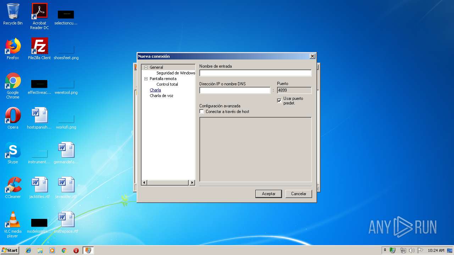Select Control total tree item
Image resolution: width=454 pixels, height=255 pixels.
click(x=167, y=84)
